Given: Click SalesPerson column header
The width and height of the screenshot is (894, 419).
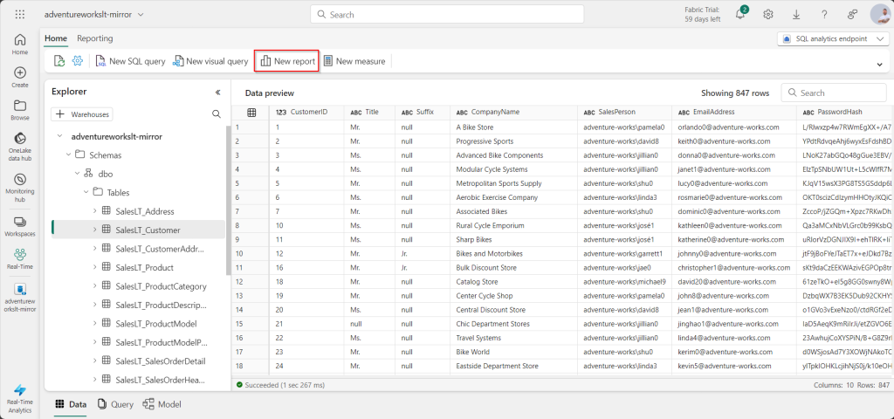Looking at the screenshot, I should 624,113.
